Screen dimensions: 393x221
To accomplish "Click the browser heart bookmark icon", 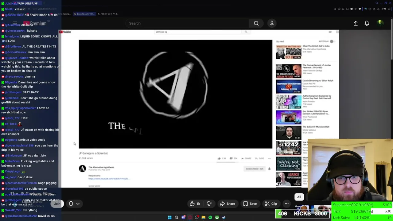I will (x=360, y=9).
